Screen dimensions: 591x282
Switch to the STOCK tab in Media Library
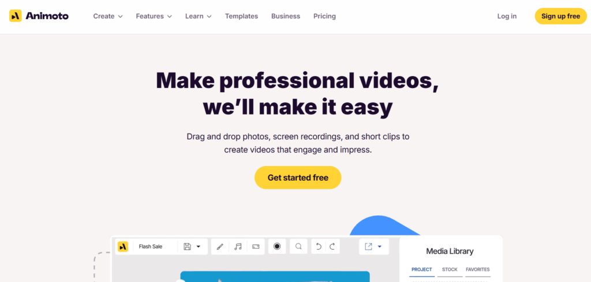pyautogui.click(x=450, y=269)
